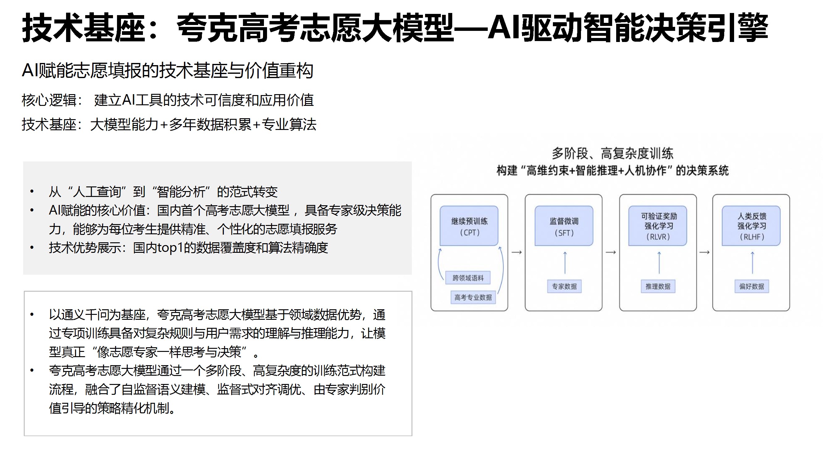Screen dimensions: 823x463
Task: Click the paragraph starting 以通义千问为基座
Action: pyautogui.click(x=217, y=333)
